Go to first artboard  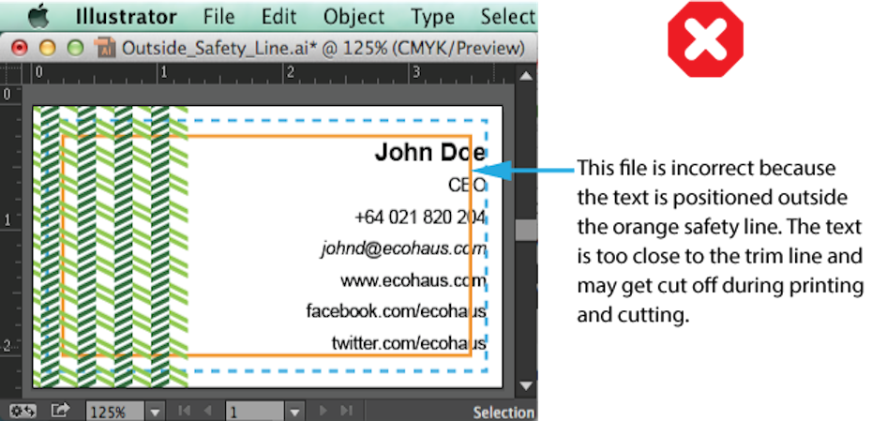point(185,411)
